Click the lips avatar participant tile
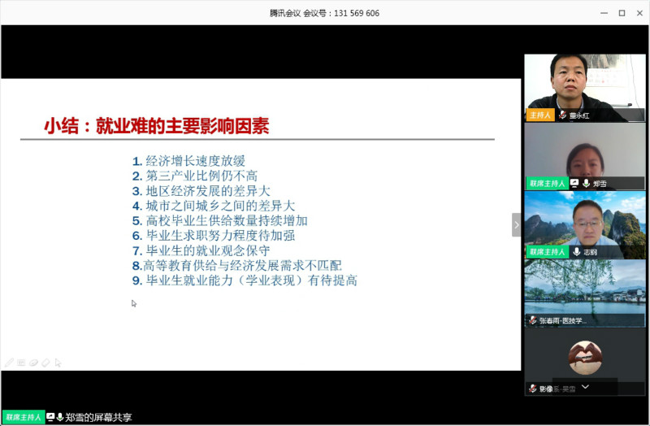The image size is (650, 426). pos(585,356)
